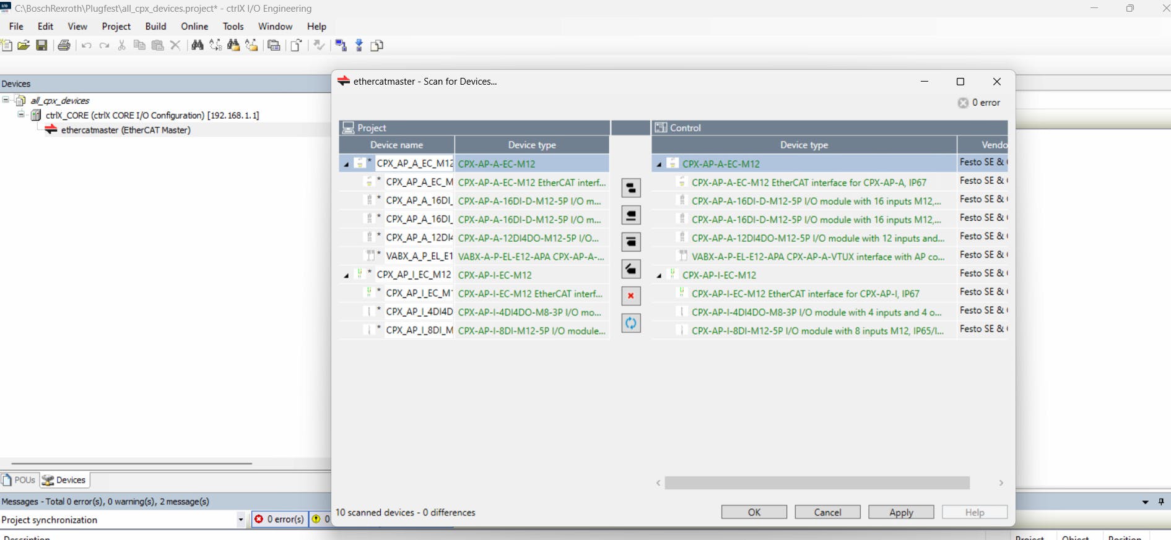Undo last action in toolbar
Image resolution: width=1171 pixels, height=540 pixels.
coord(86,45)
